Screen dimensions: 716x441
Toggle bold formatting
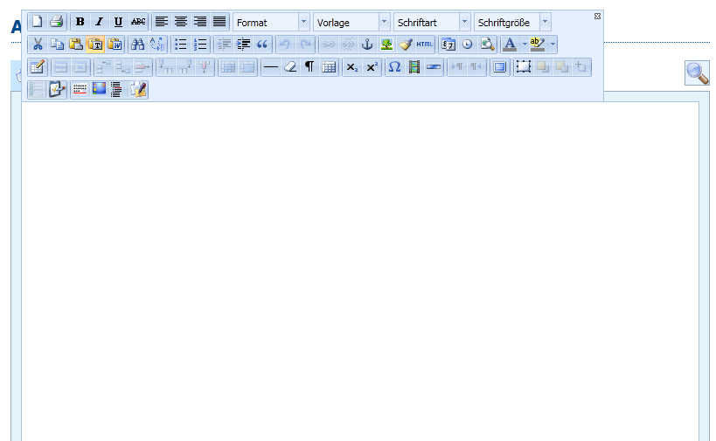(80, 22)
